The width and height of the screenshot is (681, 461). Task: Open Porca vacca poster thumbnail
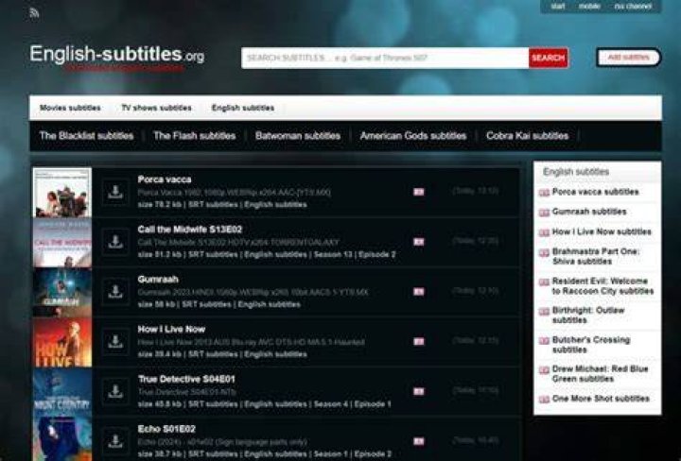(x=62, y=193)
